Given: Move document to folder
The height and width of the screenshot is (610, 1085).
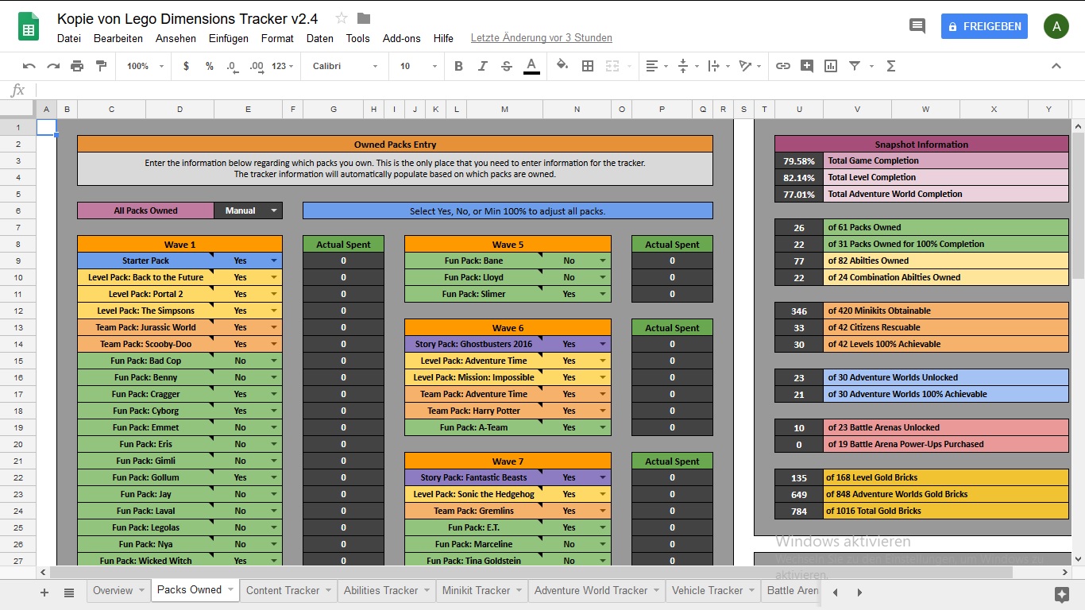Looking at the screenshot, I should pyautogui.click(x=364, y=18).
